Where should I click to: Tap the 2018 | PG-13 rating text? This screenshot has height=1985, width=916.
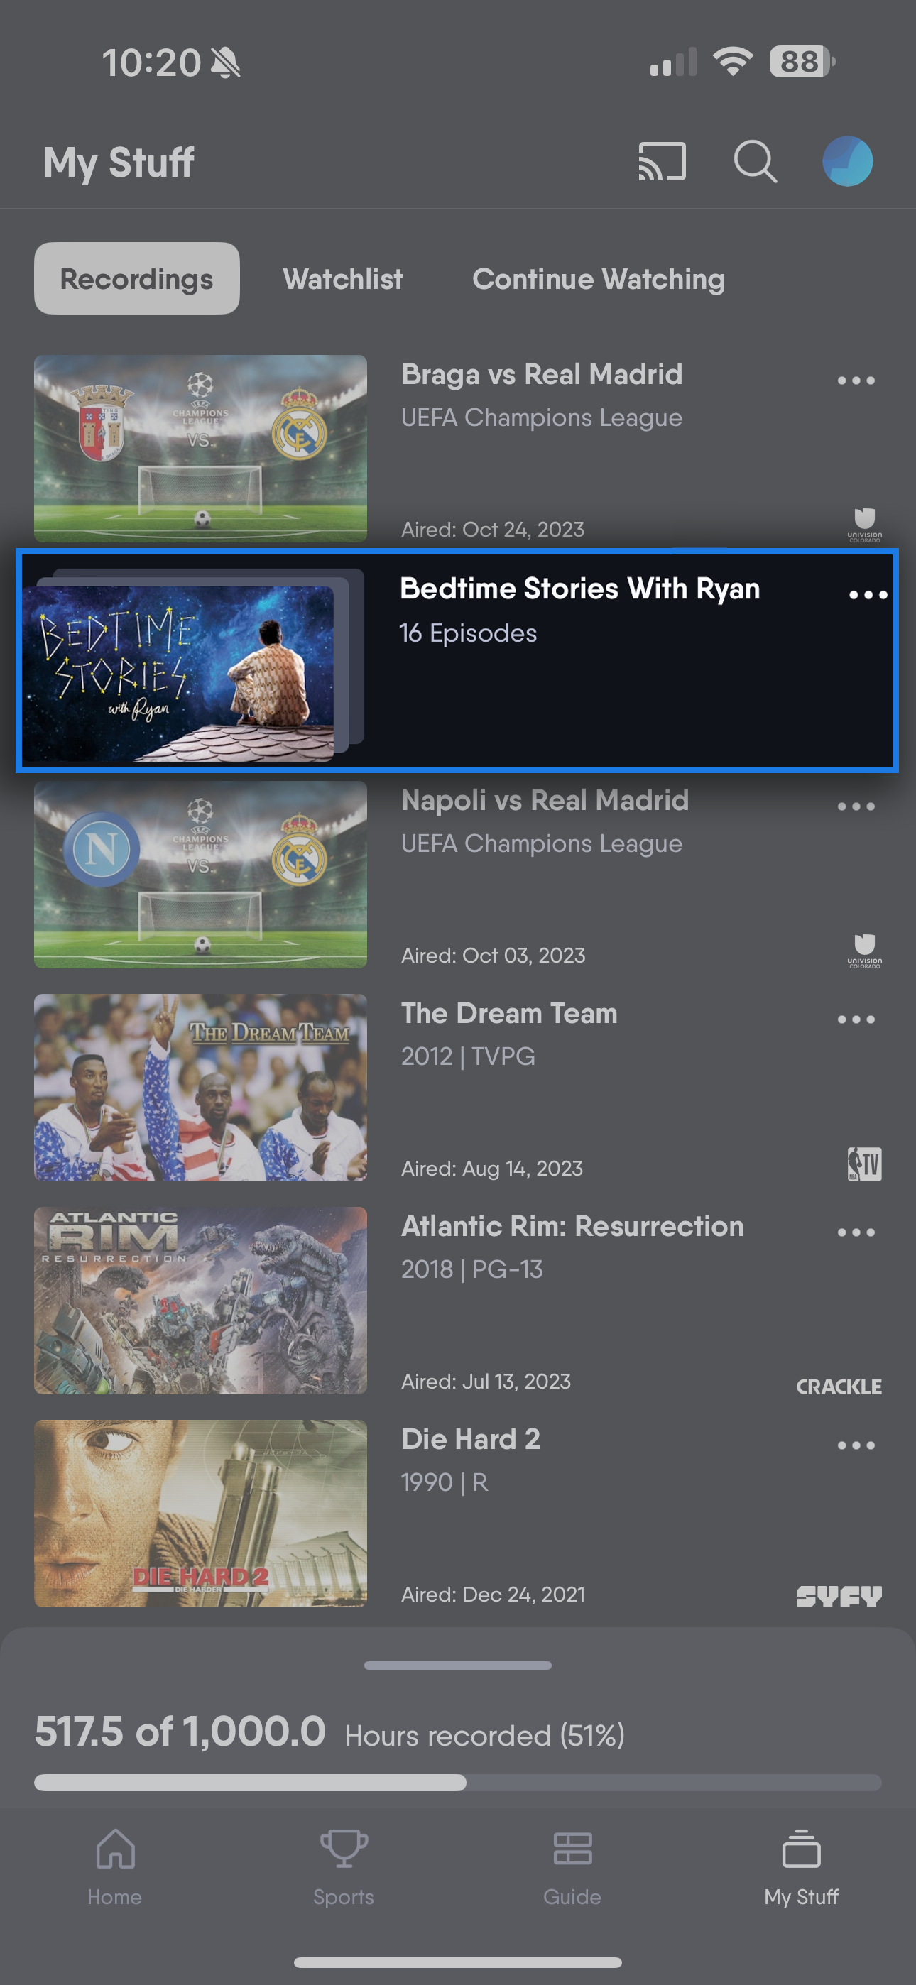pyautogui.click(x=472, y=1270)
